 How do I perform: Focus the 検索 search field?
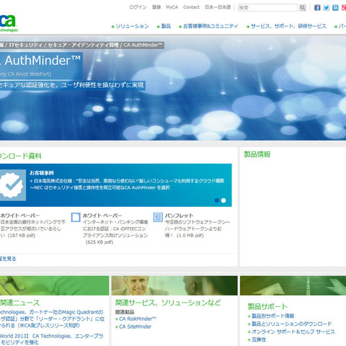pos(267,8)
